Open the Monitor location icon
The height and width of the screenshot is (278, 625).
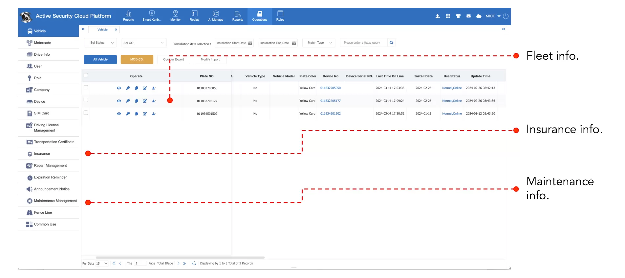click(175, 13)
